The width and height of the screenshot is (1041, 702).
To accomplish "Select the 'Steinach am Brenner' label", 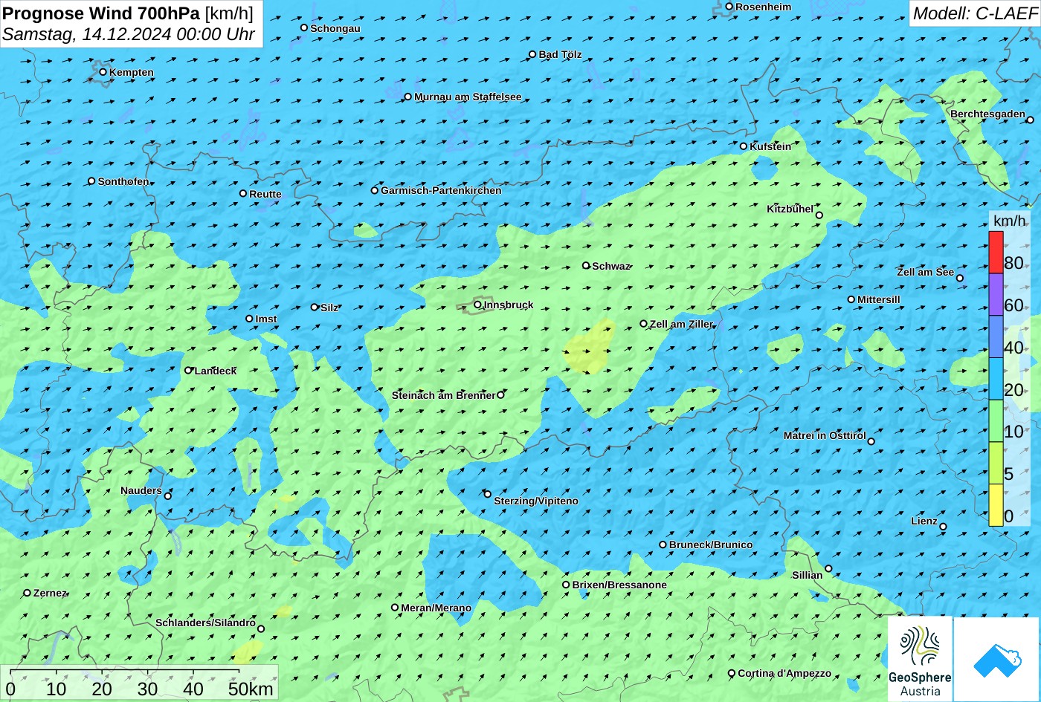I will point(443,395).
